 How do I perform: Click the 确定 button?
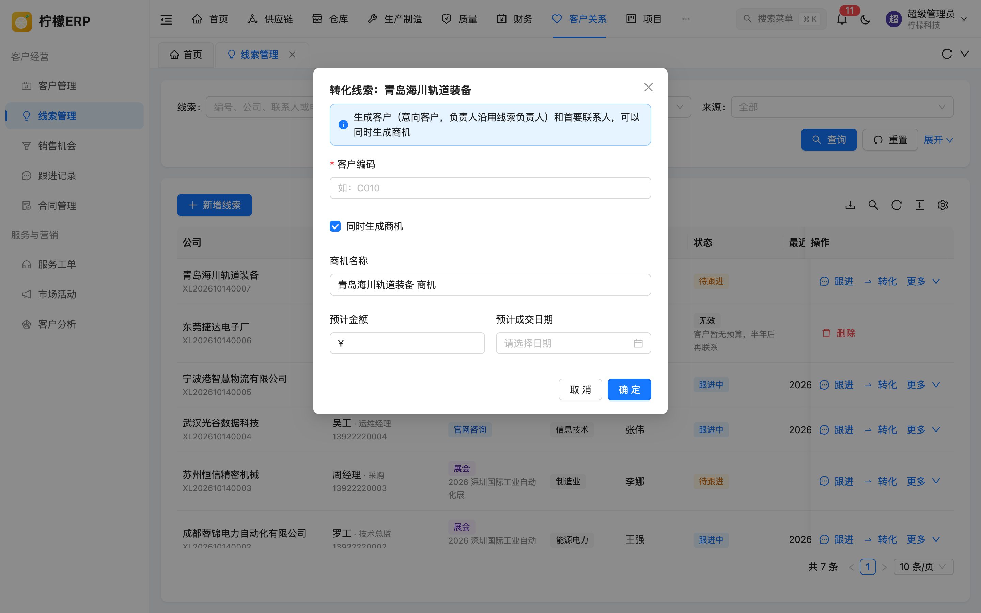[629, 390]
